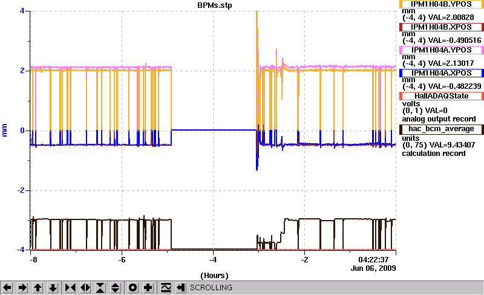The height and width of the screenshot is (295, 484).
Task: Click the (Hours) x-axis label
Action: click(215, 276)
